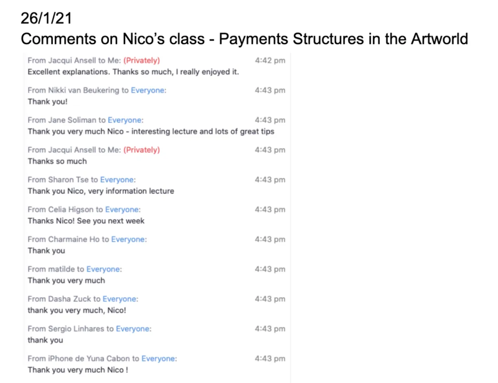
Task: Click Everyone link next to Dasha Zuck
Action: click(x=120, y=300)
